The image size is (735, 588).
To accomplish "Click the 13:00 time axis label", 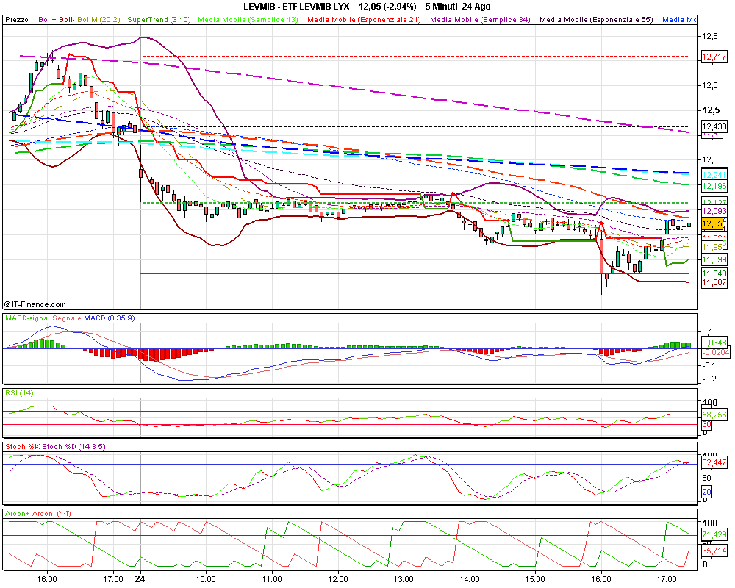I will point(404,579).
